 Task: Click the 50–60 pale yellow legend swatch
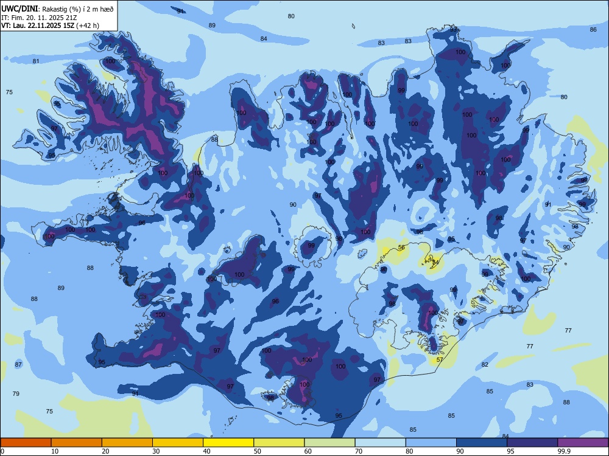[x=280, y=443]
